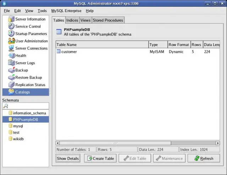Switch to the Stored Procedures tab

(x=108, y=20)
